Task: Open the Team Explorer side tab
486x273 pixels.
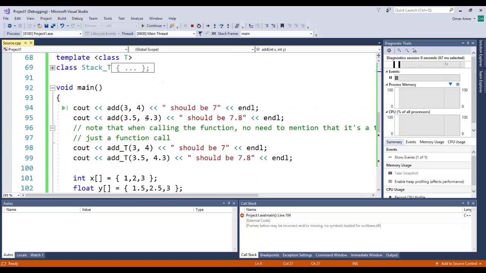Action: click(480, 82)
